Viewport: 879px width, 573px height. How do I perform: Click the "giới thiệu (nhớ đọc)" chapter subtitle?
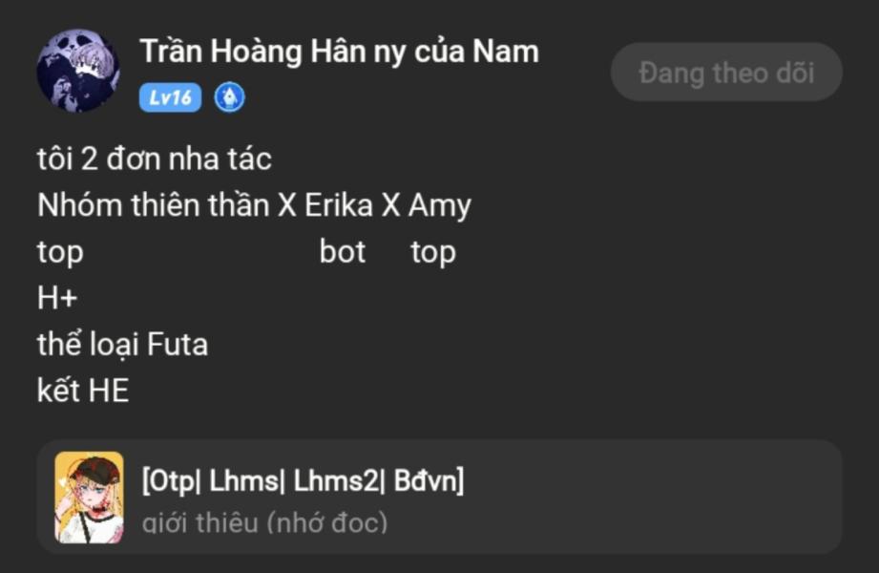click(x=264, y=522)
